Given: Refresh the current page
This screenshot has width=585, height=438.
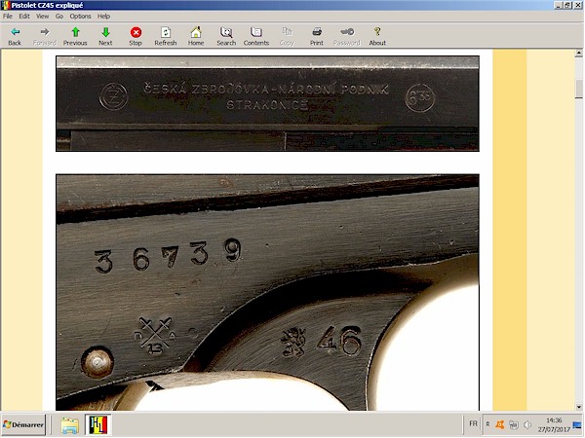Looking at the screenshot, I should tap(166, 36).
